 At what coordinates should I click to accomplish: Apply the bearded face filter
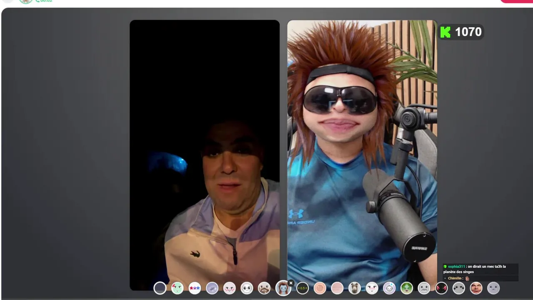pos(264,288)
